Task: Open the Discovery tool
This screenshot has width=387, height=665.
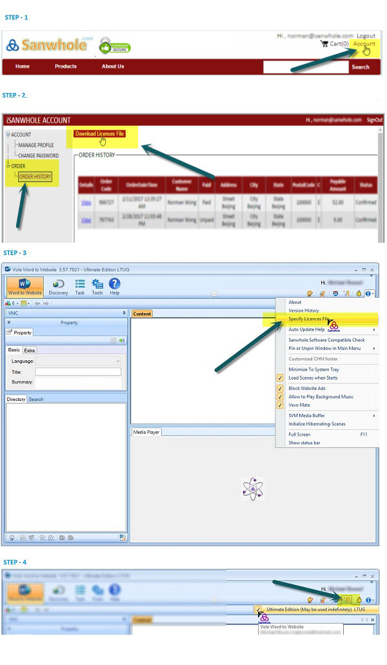Action: click(x=58, y=287)
